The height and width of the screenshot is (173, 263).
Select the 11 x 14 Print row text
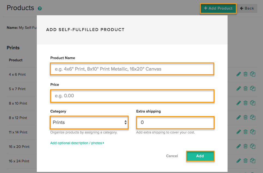(18, 132)
